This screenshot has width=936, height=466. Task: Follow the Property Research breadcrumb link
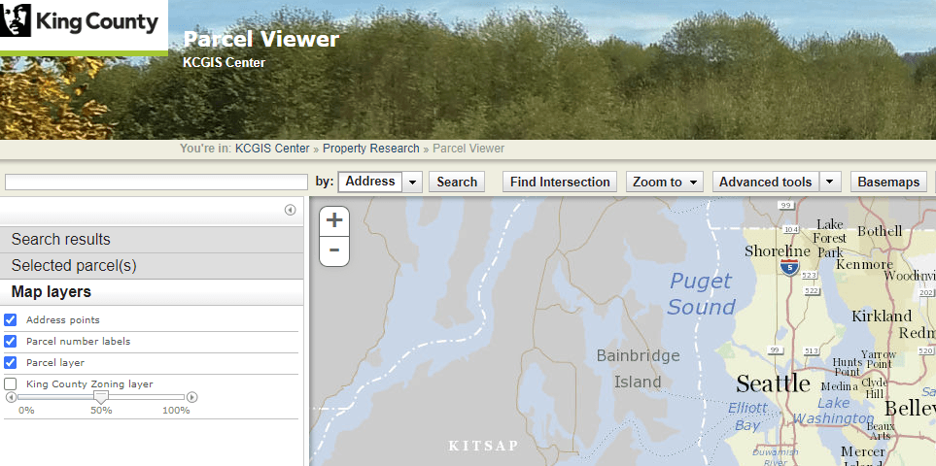pyautogui.click(x=370, y=149)
